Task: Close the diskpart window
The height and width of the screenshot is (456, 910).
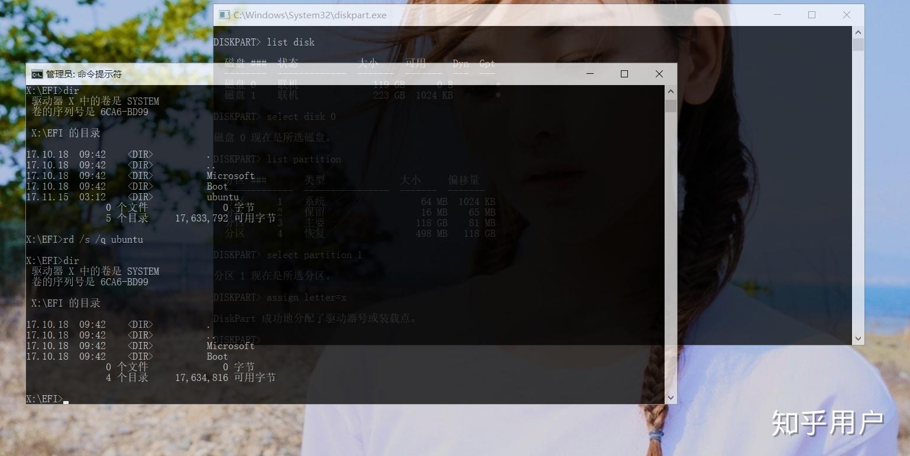Action: [846, 15]
